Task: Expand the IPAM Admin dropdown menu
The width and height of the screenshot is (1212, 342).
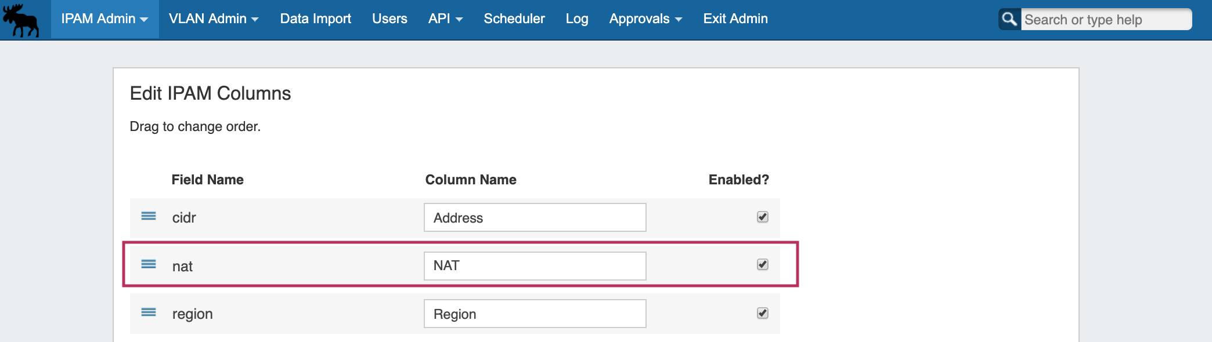Action: tap(104, 19)
